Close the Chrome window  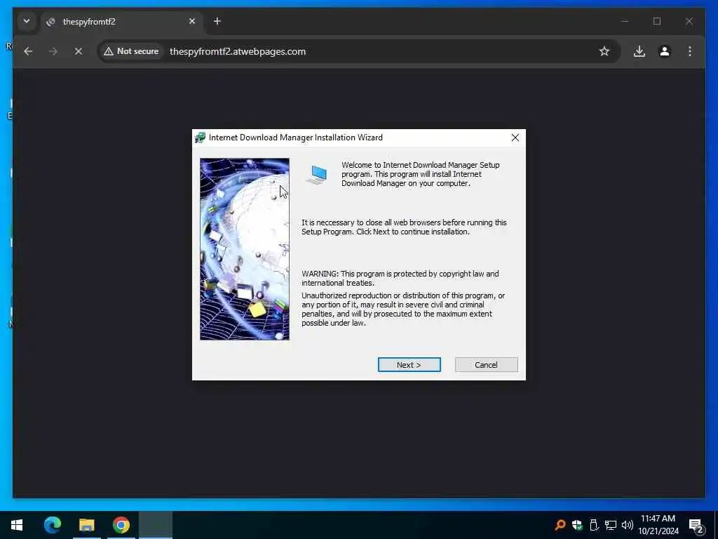(x=689, y=21)
